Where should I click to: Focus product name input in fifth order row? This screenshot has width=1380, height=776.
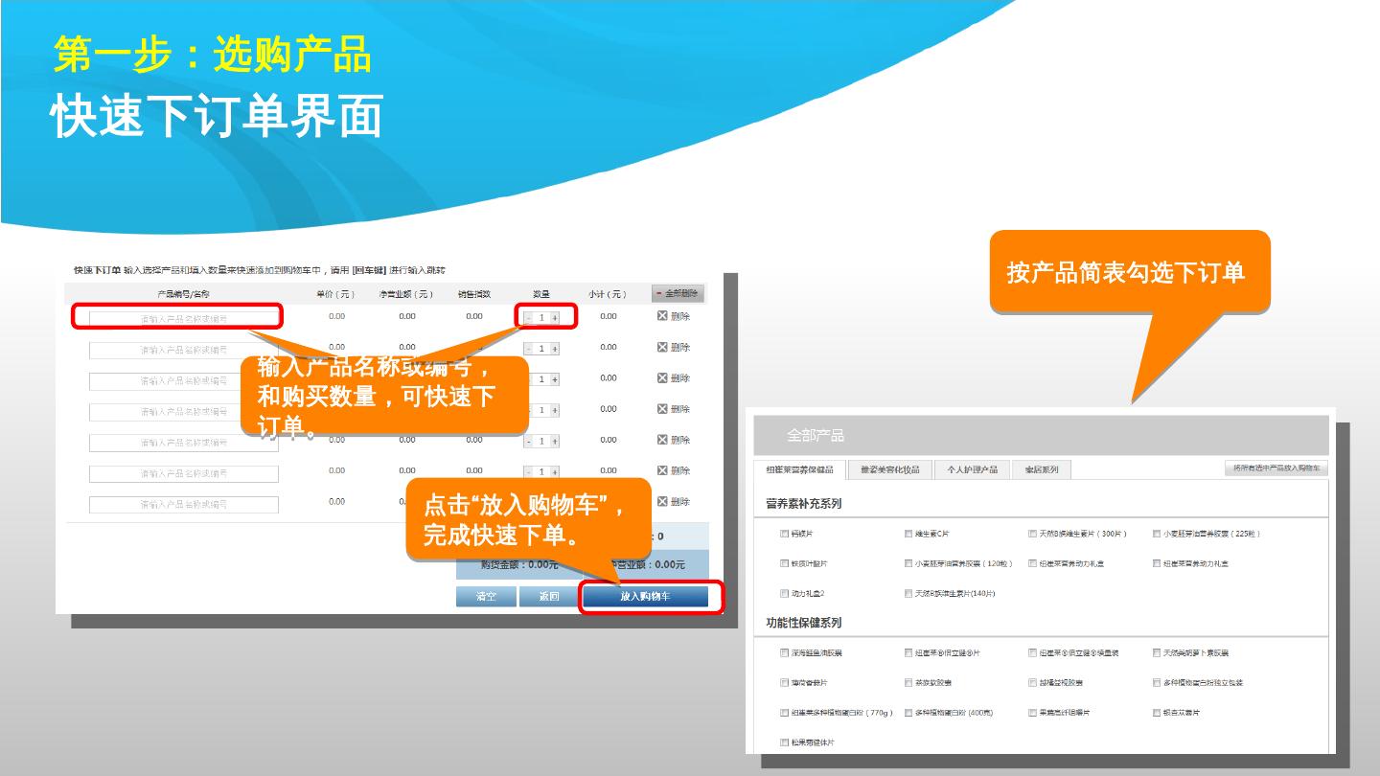pyautogui.click(x=184, y=443)
